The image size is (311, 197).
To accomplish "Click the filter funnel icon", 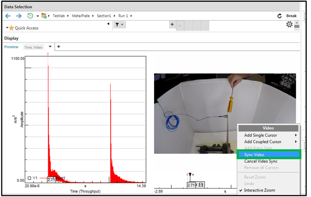I will click(117, 25).
